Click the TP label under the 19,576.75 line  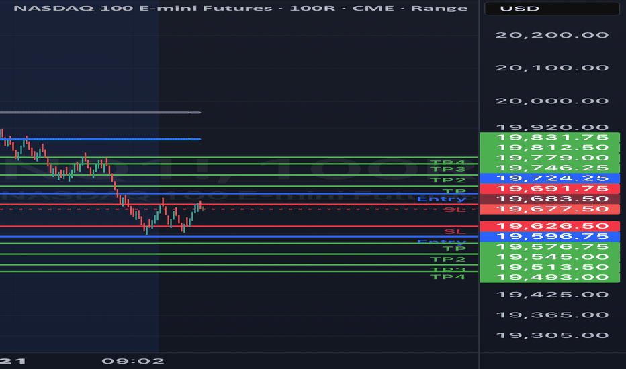pyautogui.click(x=454, y=248)
